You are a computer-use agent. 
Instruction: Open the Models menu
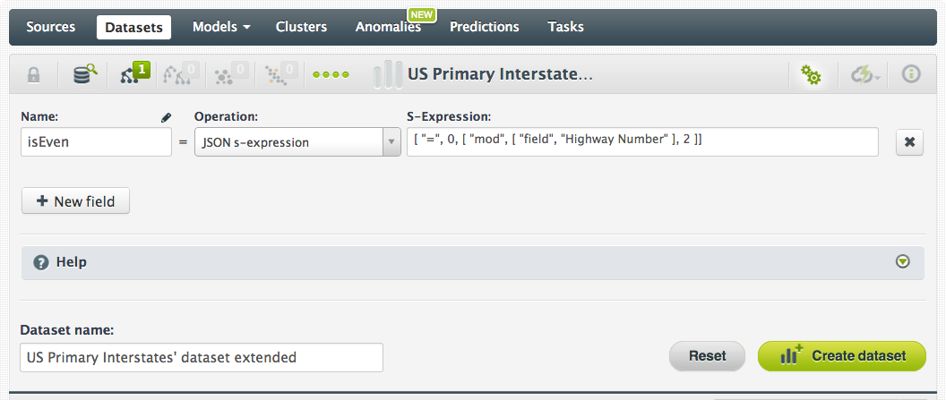(221, 27)
